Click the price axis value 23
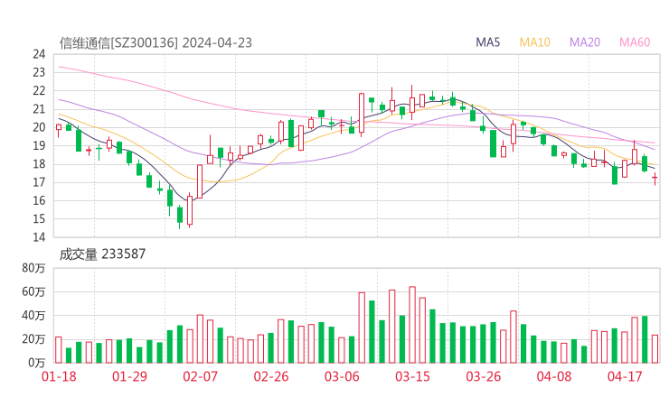669x397 pixels. [39, 72]
